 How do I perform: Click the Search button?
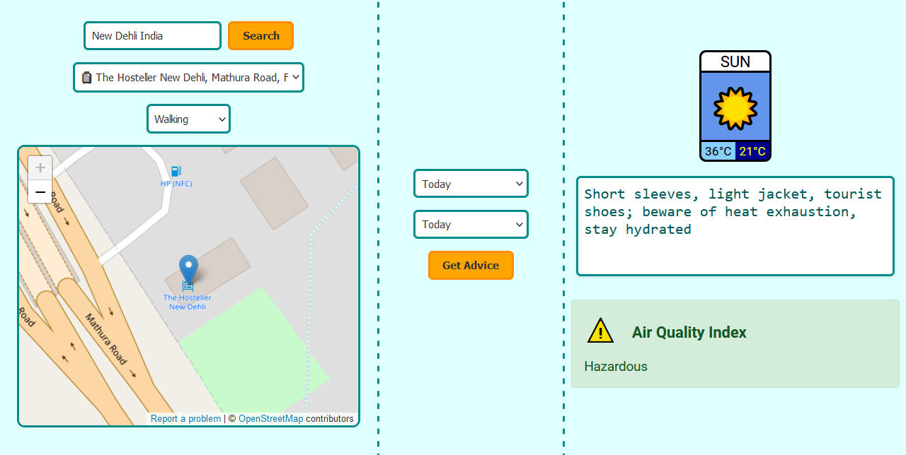(260, 35)
